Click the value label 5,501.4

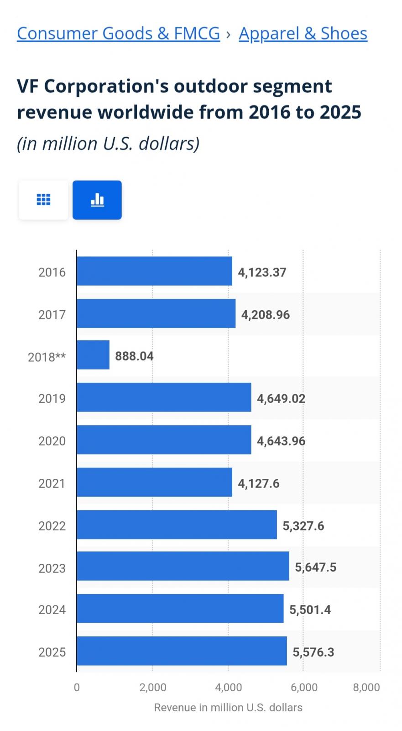point(310,610)
